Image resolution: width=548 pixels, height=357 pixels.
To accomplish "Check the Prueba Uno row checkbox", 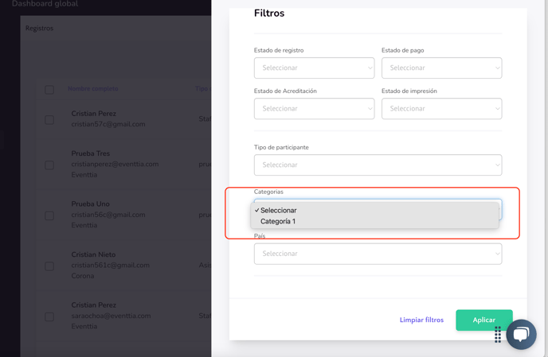I will [x=49, y=215].
